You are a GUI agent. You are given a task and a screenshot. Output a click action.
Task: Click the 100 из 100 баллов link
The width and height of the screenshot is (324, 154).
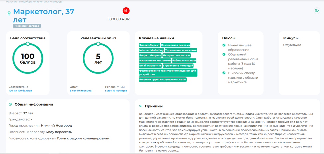coord(20,90)
